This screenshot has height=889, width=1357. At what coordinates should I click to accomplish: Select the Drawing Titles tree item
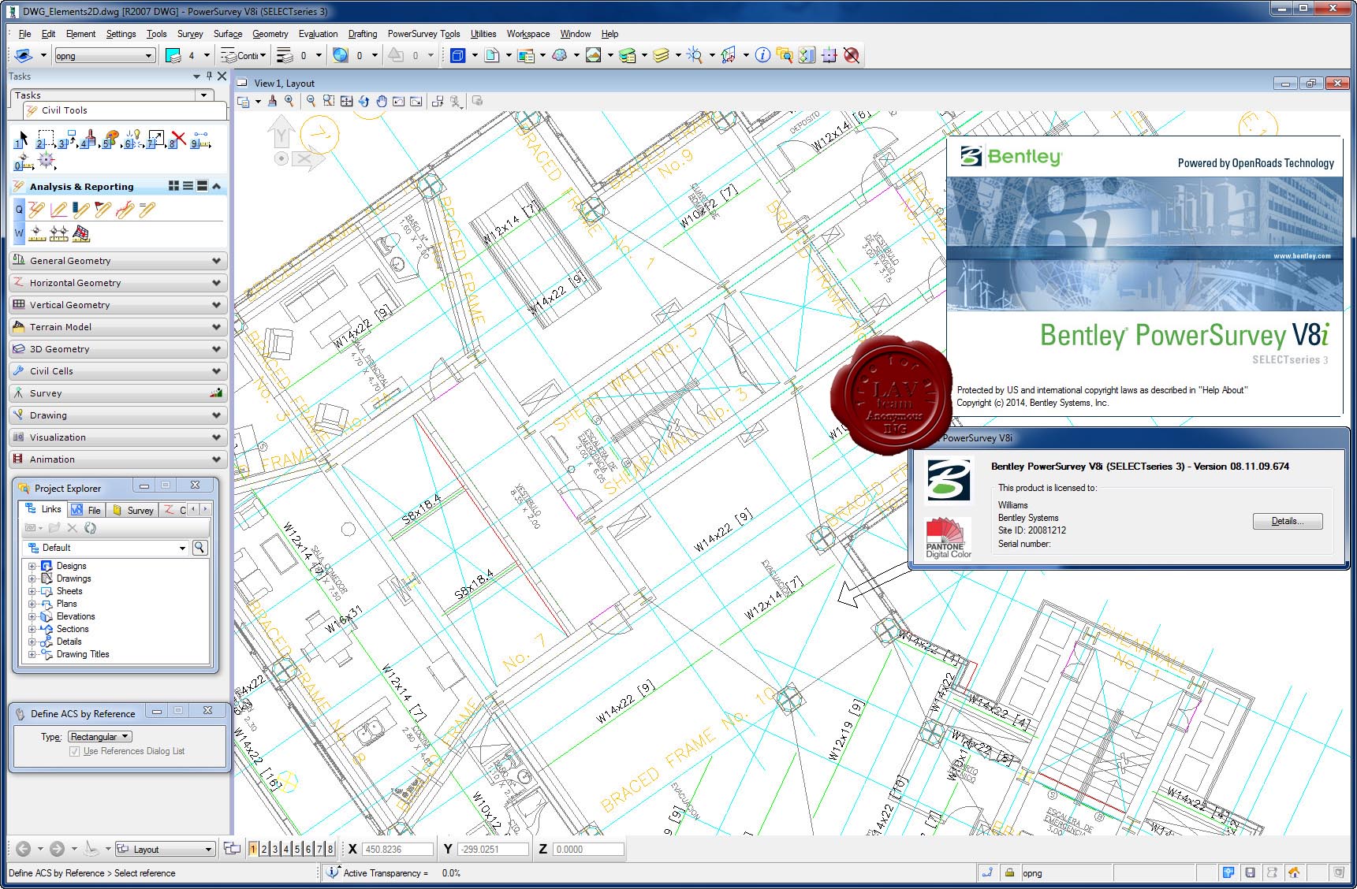tap(83, 654)
